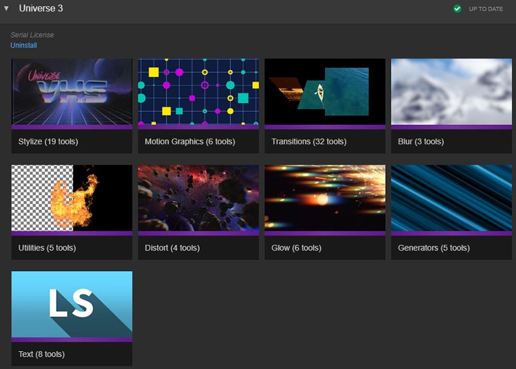Viewport: 516px width, 369px height.
Task: Open the Distort asteroids thumbnail
Action: [199, 198]
